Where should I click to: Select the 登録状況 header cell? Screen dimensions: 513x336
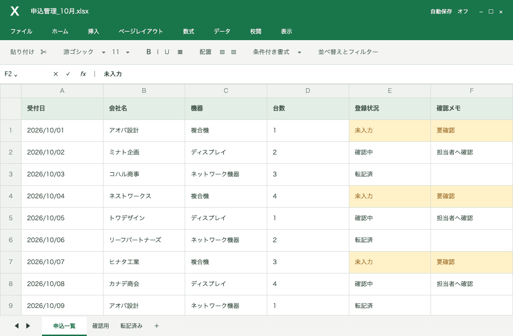tap(390, 108)
